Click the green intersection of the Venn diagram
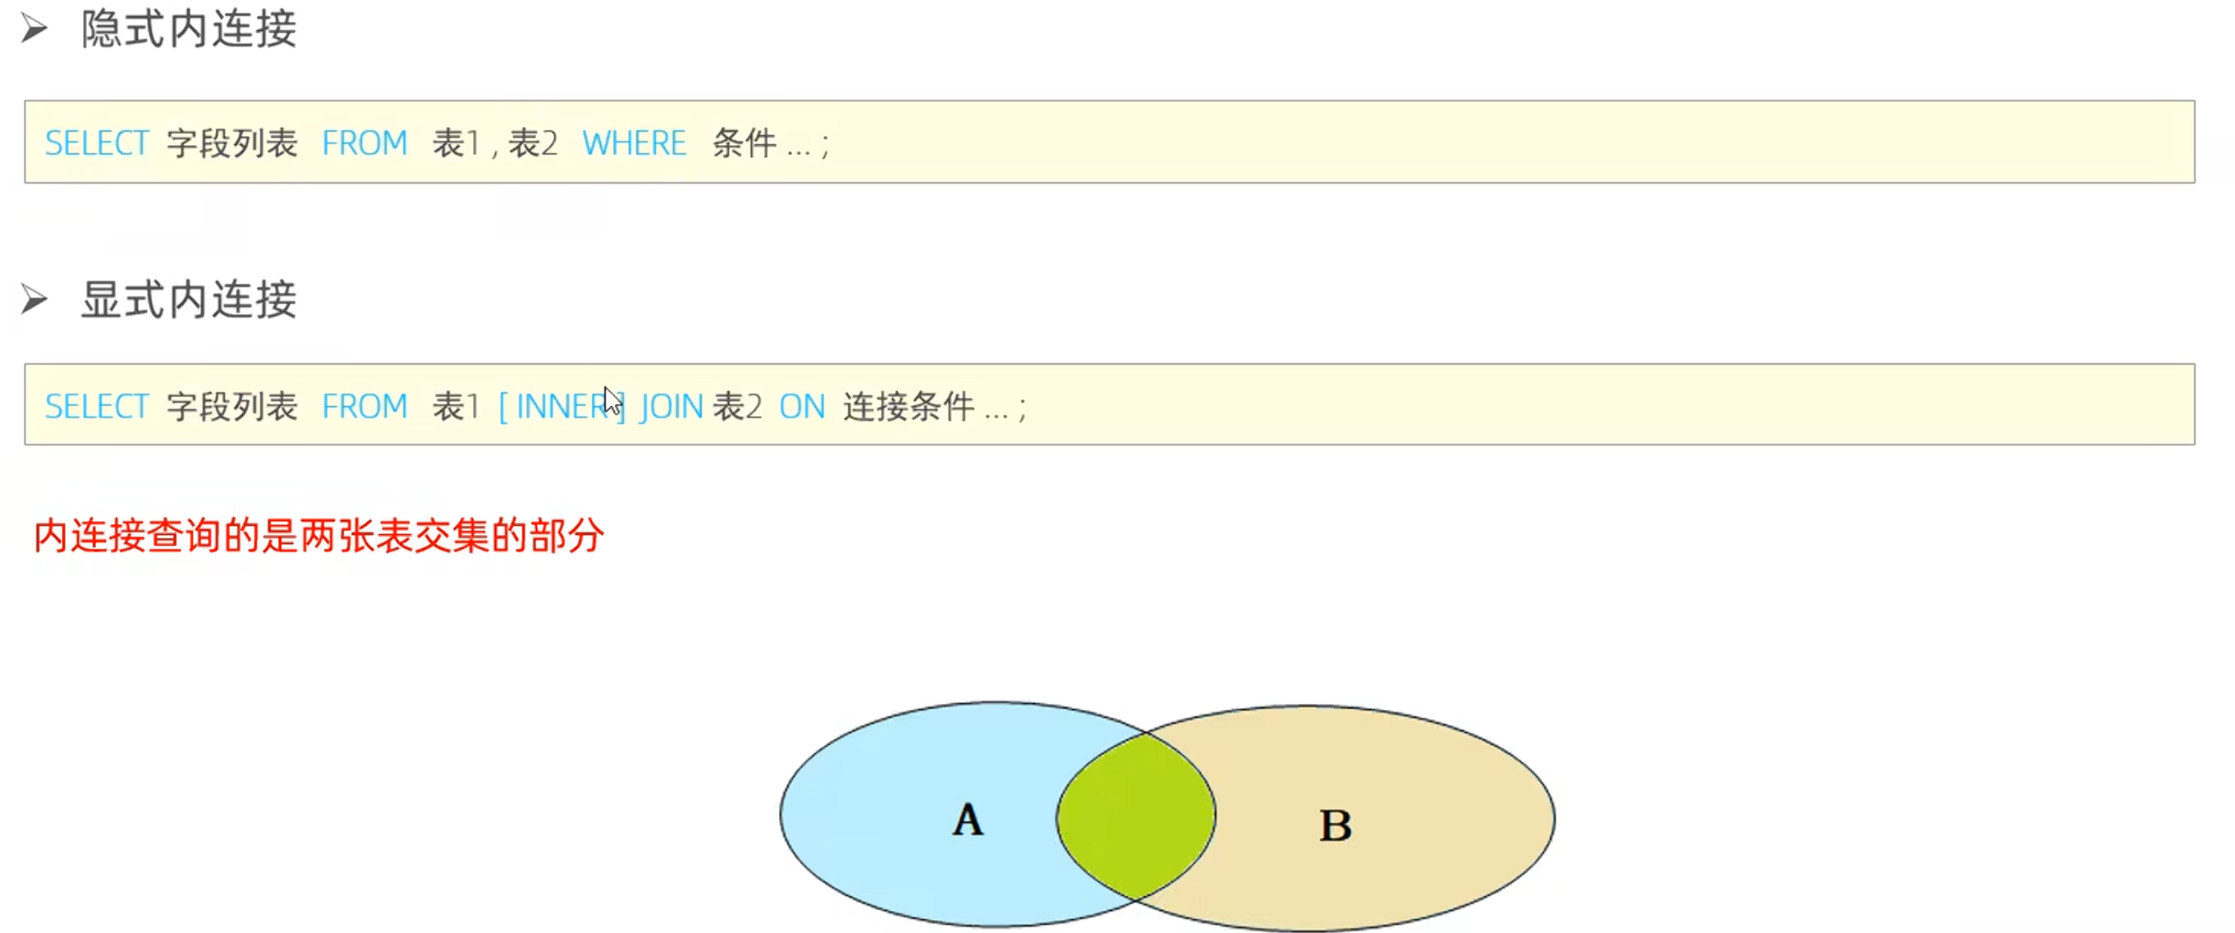This screenshot has height=933, width=2235. coord(1135,815)
